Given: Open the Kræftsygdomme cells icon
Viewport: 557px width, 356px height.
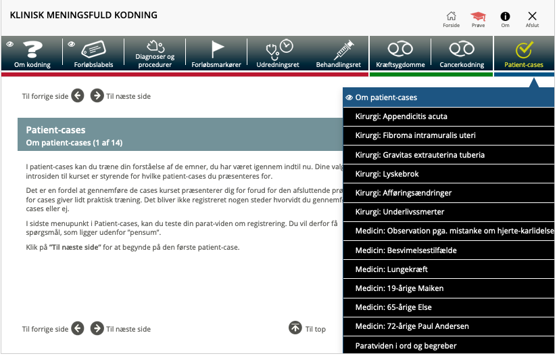Looking at the screenshot, I should [400, 49].
